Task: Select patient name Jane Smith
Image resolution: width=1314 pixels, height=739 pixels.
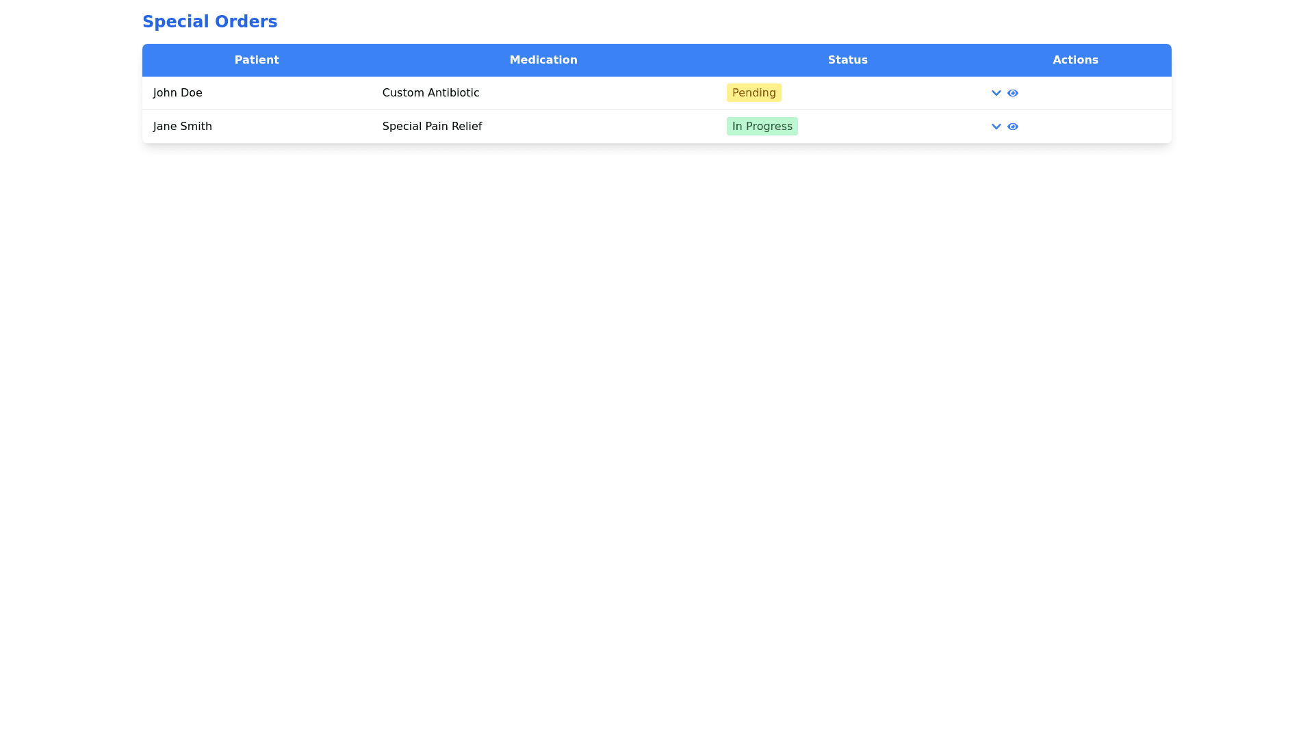Action: [182, 127]
